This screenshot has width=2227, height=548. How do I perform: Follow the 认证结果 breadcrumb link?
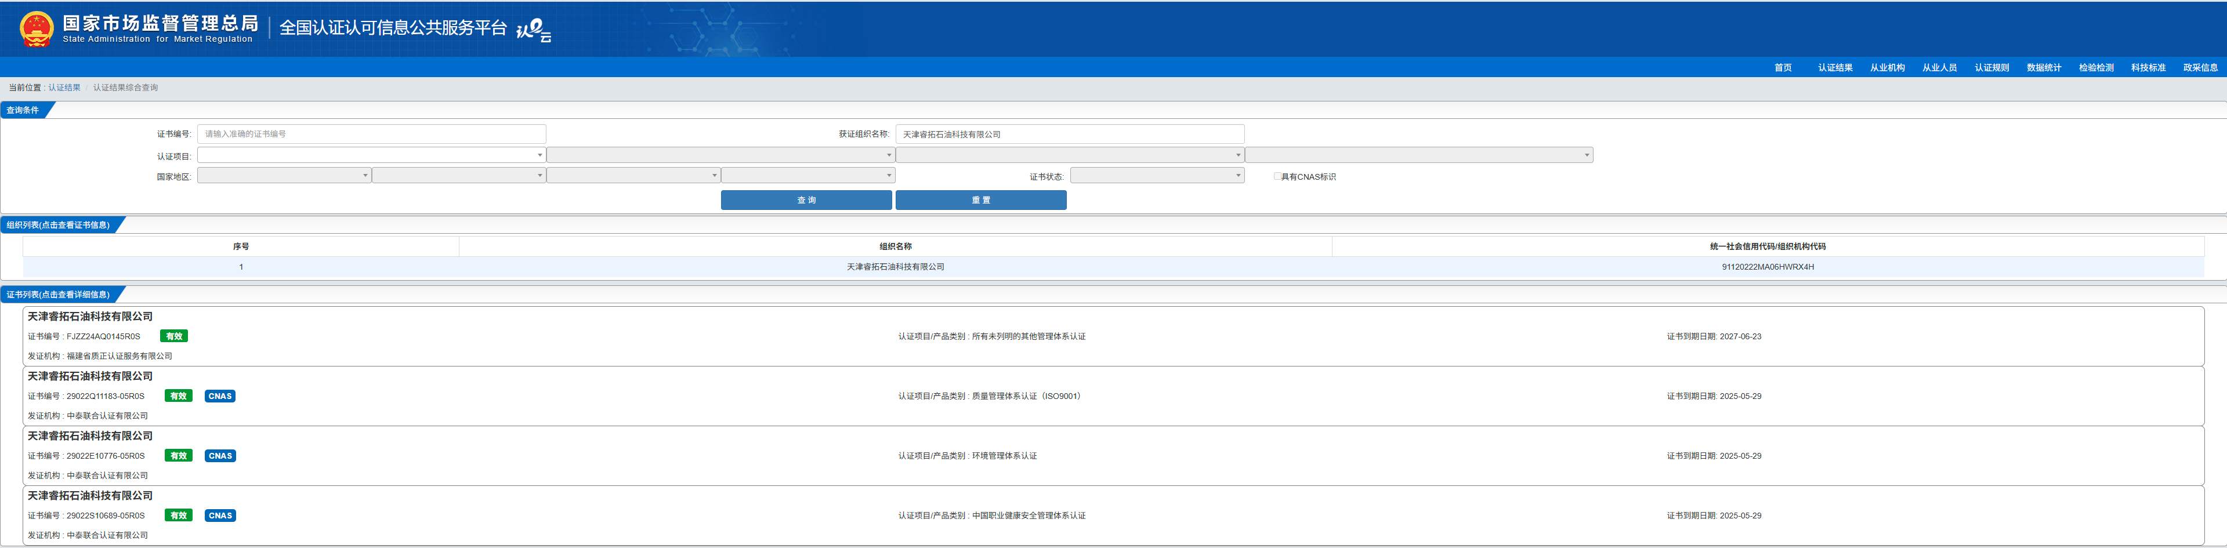pyautogui.click(x=64, y=88)
